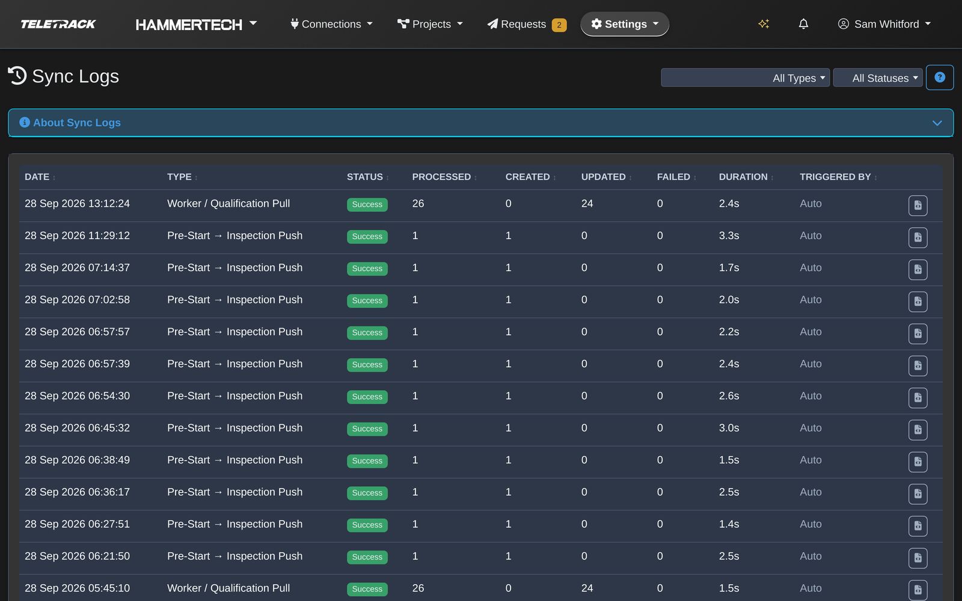Click the 3.3s duration value
This screenshot has width=962, height=601.
point(729,236)
